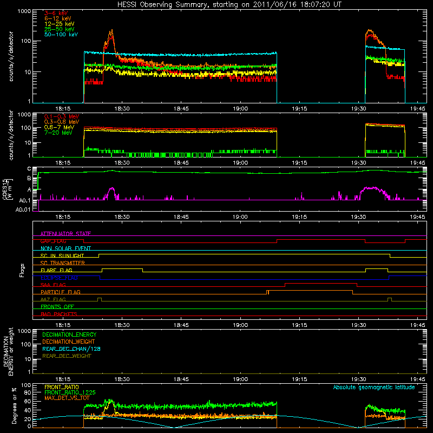
Task: Click the FRONTS_OFF flag label
Action: pos(57,306)
